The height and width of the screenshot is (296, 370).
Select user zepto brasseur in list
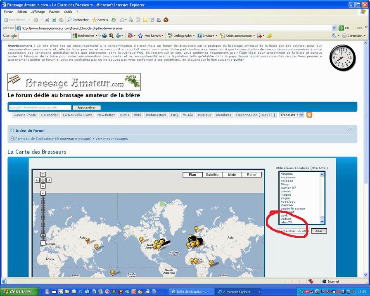[x=293, y=208]
